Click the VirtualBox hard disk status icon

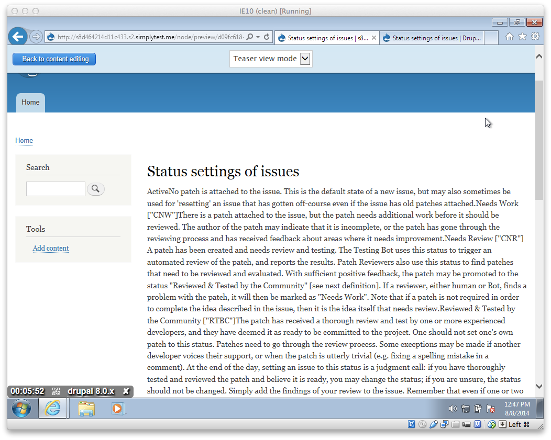click(411, 424)
